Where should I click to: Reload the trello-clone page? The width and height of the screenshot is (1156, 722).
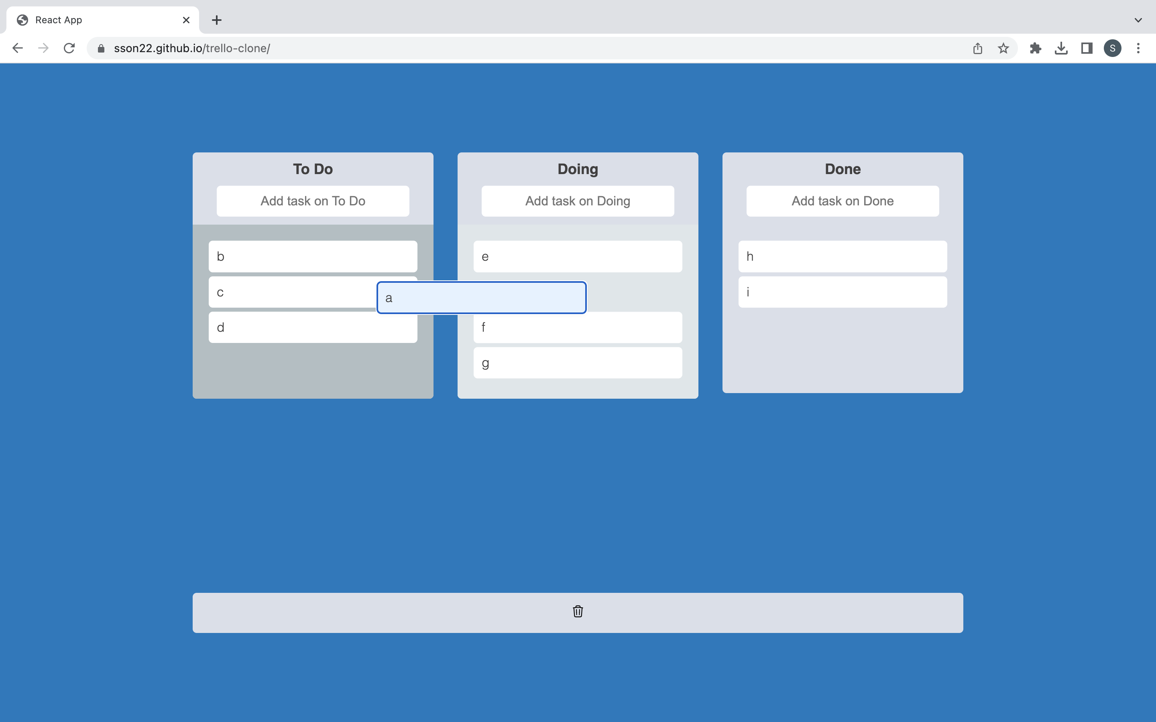(x=69, y=48)
